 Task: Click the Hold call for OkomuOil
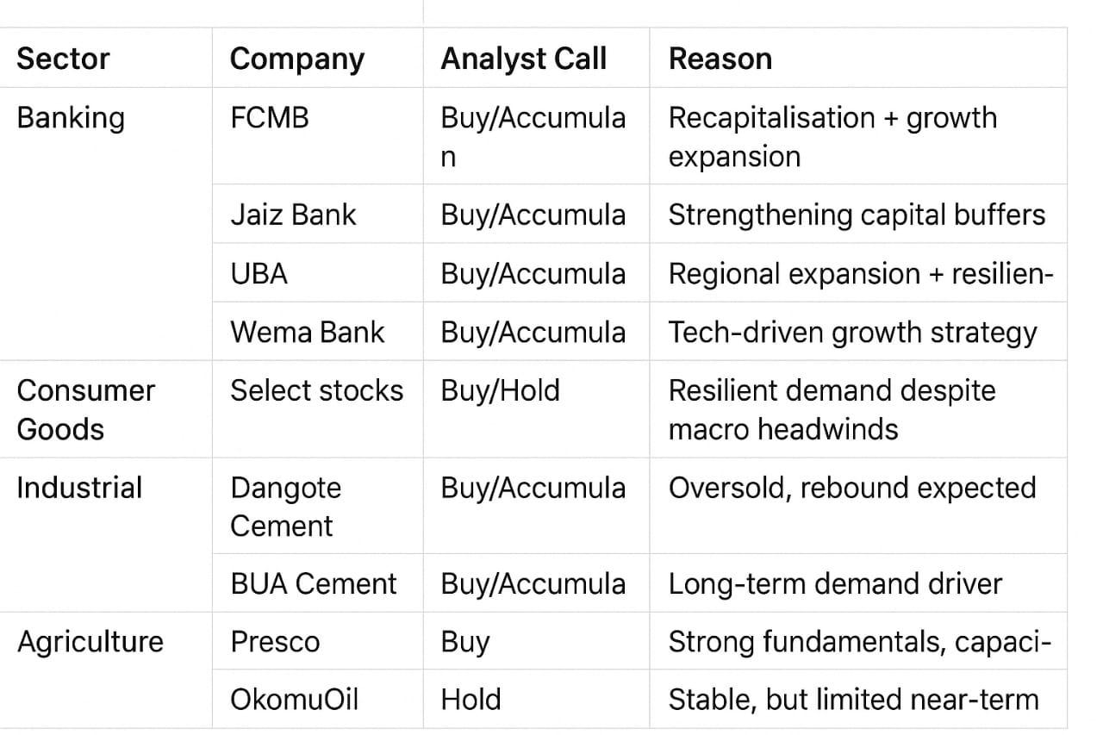click(470, 699)
